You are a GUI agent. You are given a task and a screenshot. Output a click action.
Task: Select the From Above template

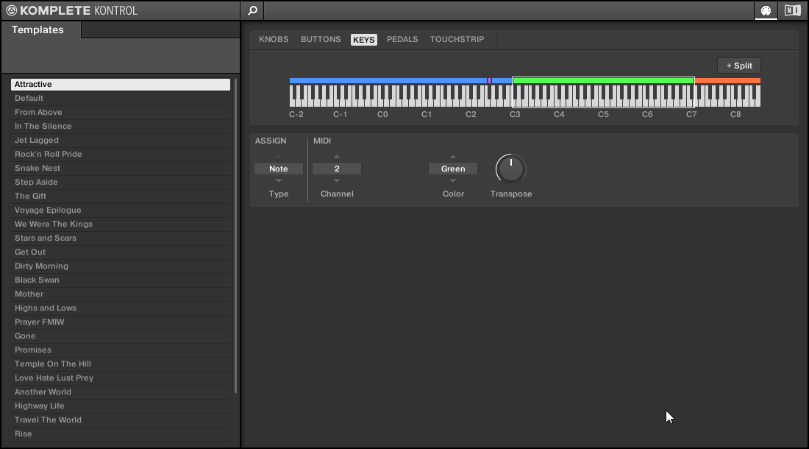pyautogui.click(x=120, y=112)
